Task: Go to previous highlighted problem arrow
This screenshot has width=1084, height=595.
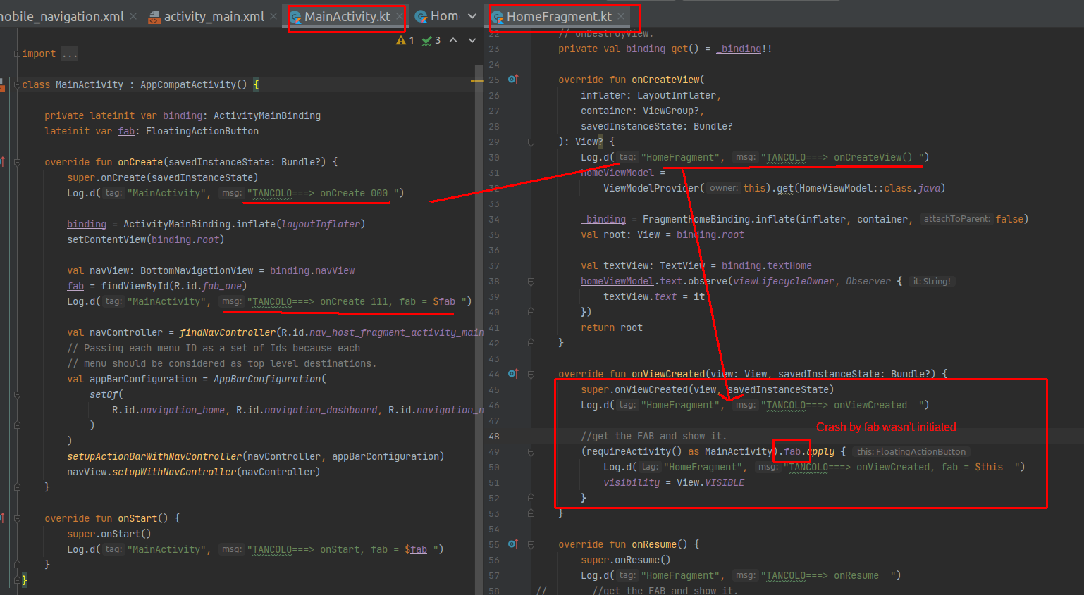Action: (453, 41)
